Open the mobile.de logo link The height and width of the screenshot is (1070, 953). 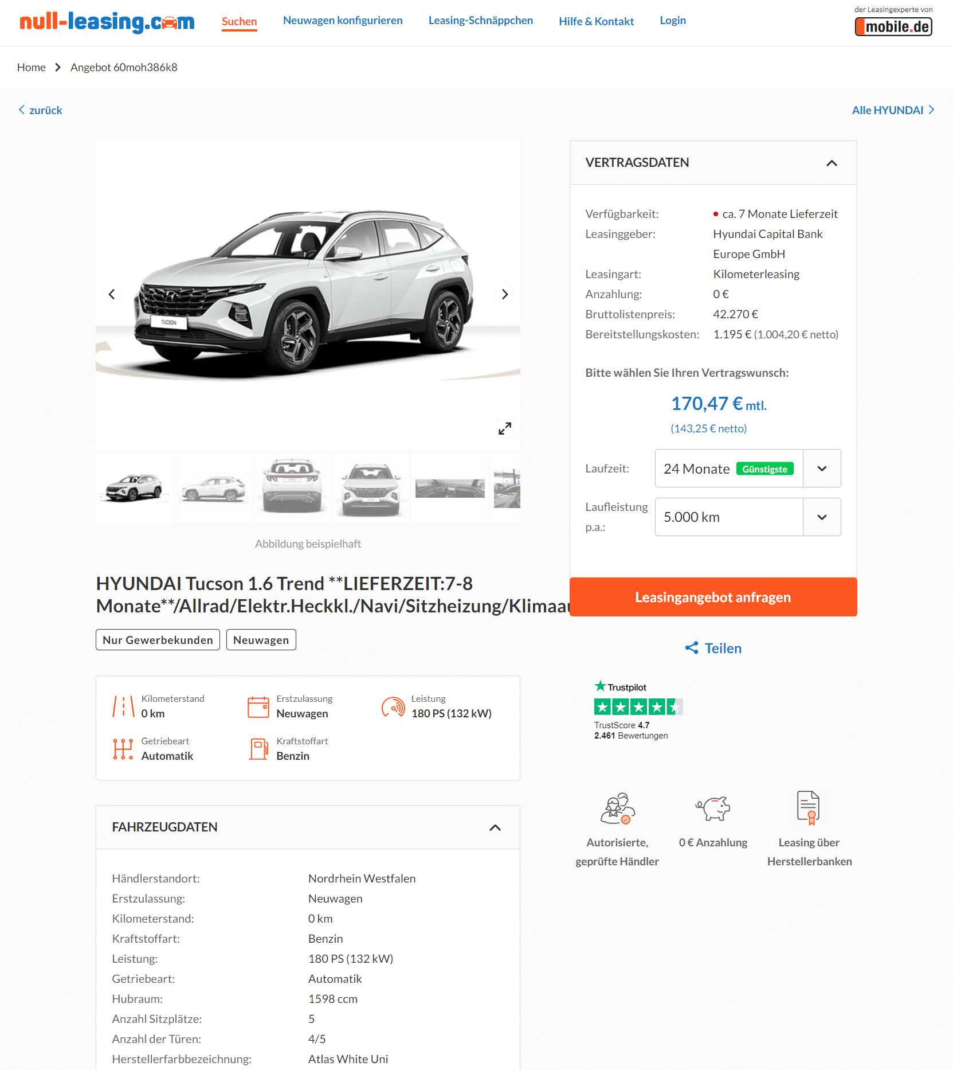893,26
